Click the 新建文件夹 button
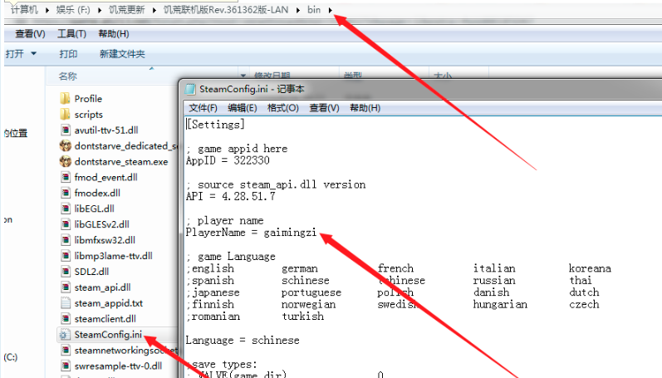The image size is (662, 378). pyautogui.click(x=122, y=54)
